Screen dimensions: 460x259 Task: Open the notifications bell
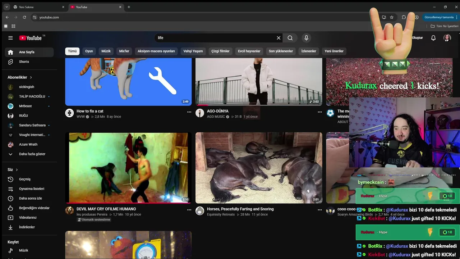[433, 38]
